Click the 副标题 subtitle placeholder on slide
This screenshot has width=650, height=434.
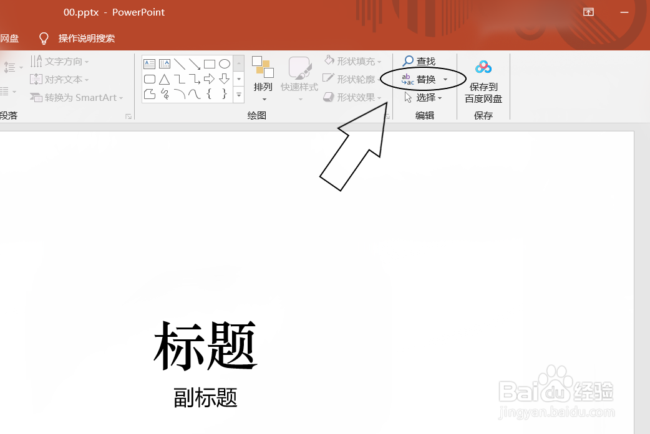pyautogui.click(x=205, y=398)
